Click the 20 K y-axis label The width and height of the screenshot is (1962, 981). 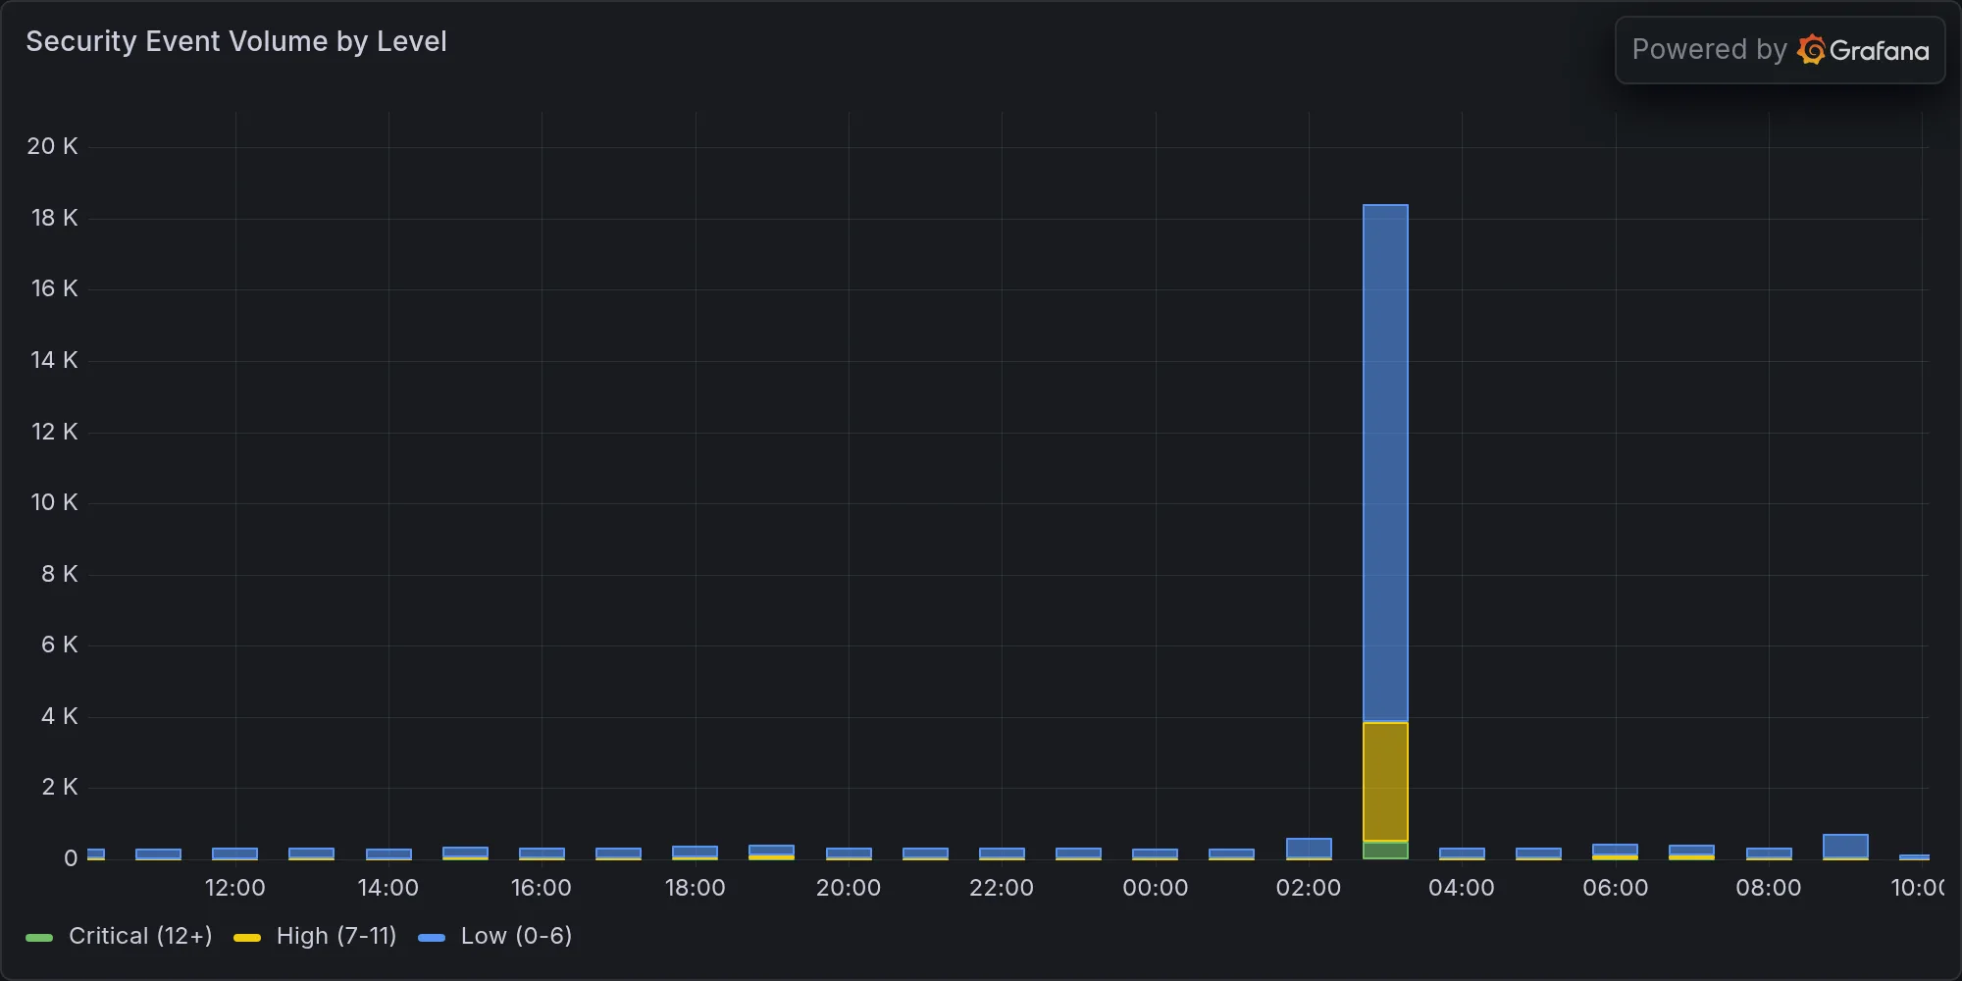(x=52, y=146)
